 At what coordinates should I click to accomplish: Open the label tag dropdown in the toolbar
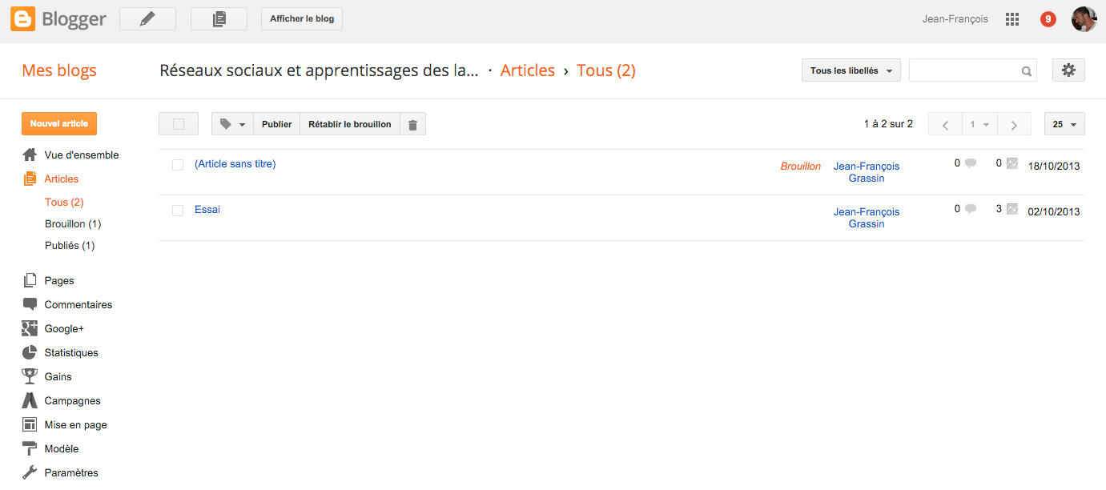point(232,124)
